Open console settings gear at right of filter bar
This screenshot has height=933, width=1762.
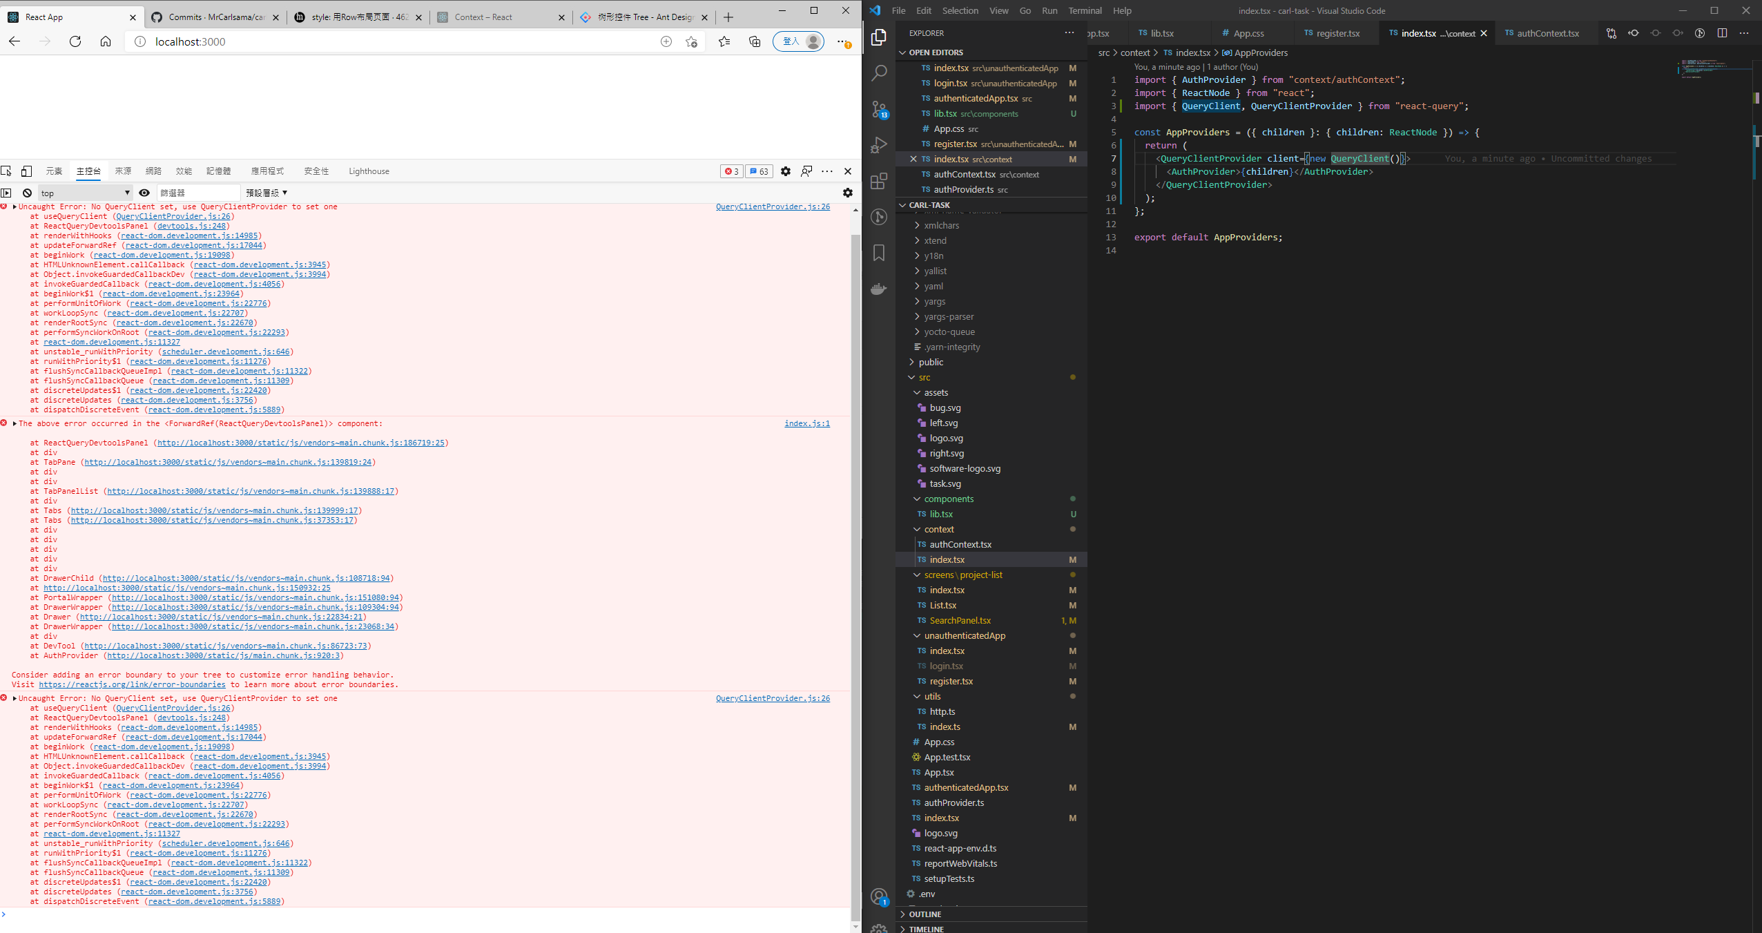click(x=848, y=193)
